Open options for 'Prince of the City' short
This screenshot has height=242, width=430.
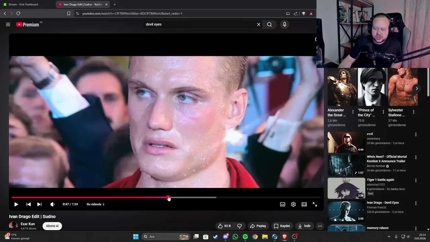(x=383, y=112)
